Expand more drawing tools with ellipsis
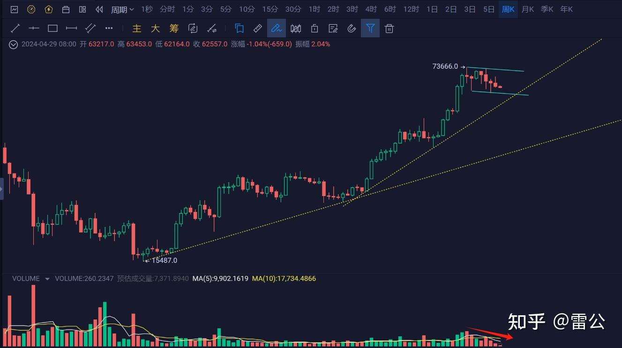 pos(109,29)
